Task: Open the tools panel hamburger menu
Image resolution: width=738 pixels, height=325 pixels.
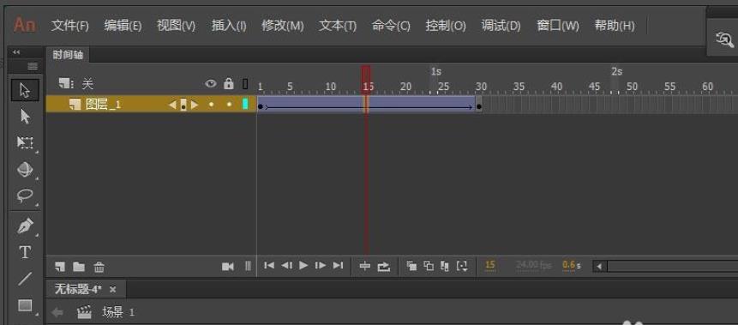Action: tap(33, 66)
